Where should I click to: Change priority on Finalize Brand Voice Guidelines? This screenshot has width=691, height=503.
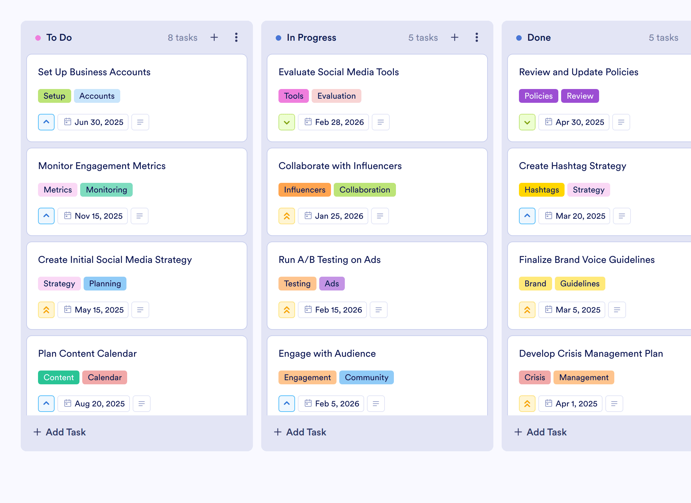coord(527,310)
